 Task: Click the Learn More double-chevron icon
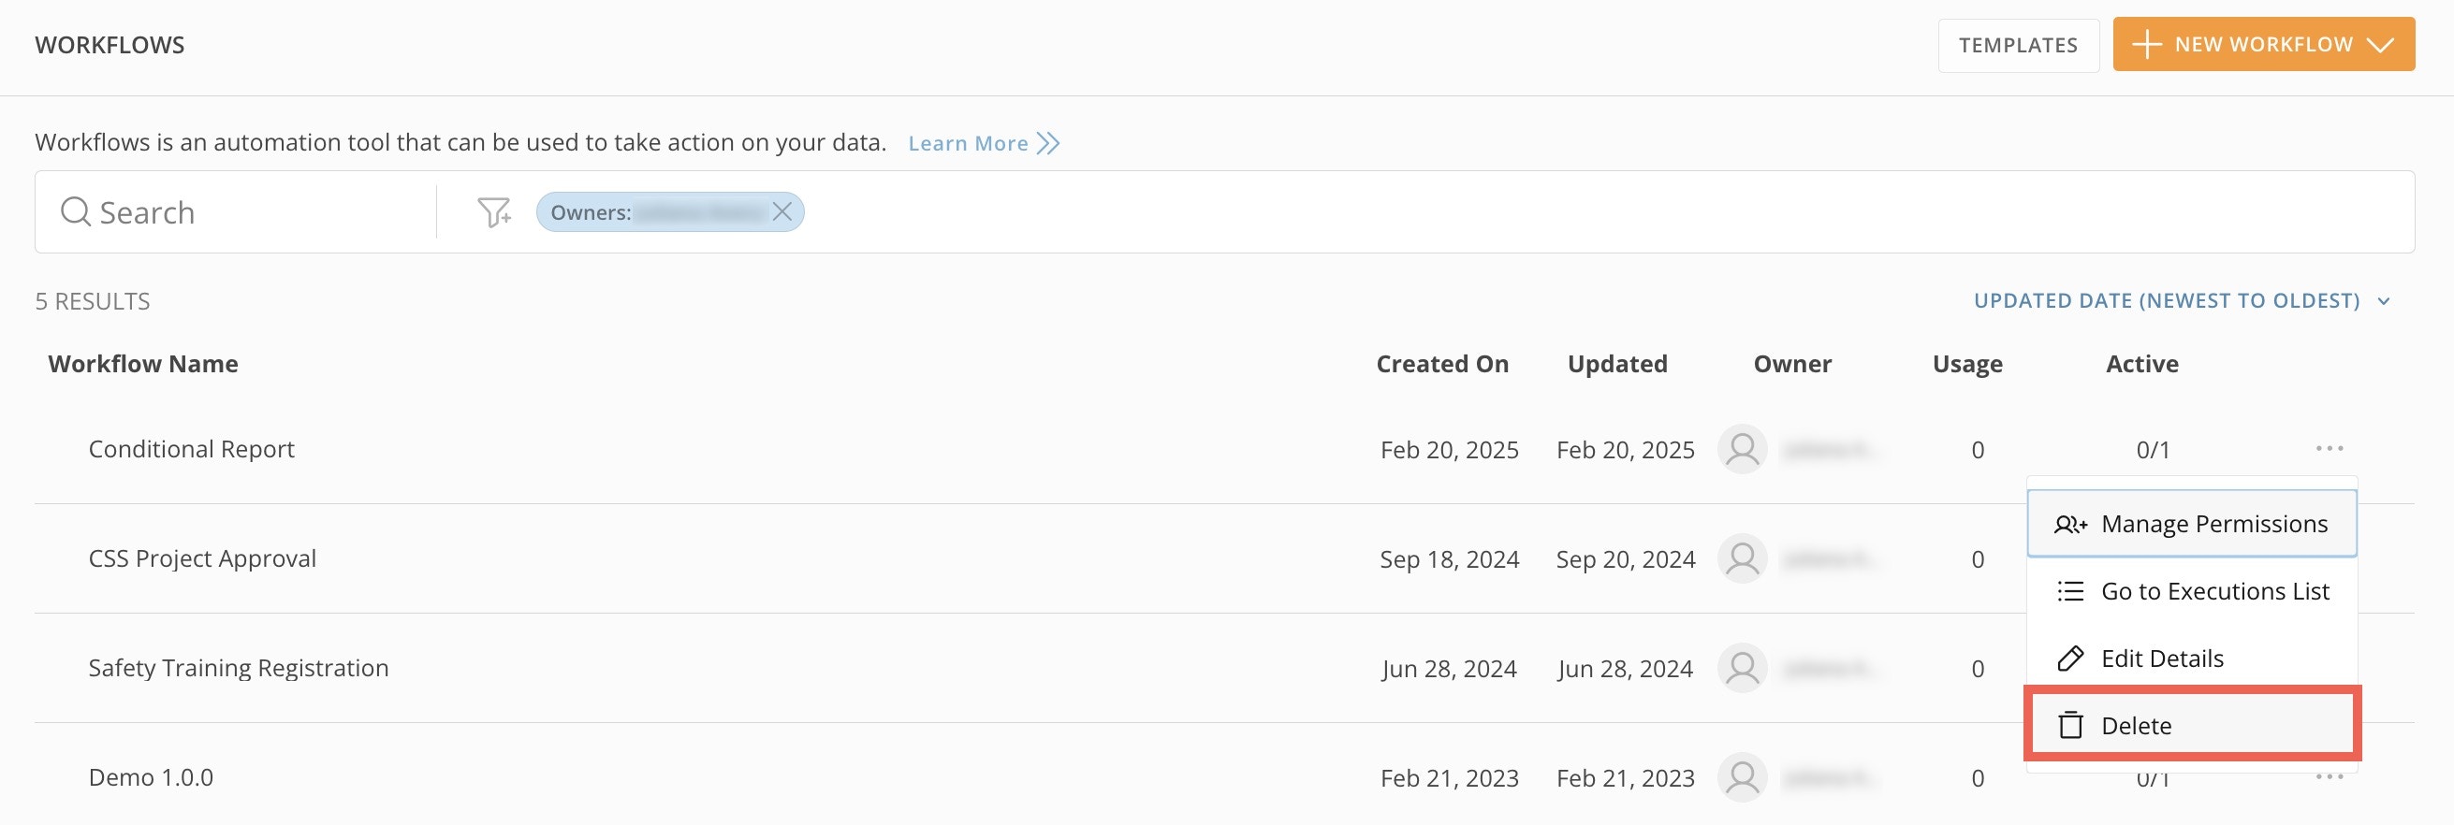(1048, 144)
